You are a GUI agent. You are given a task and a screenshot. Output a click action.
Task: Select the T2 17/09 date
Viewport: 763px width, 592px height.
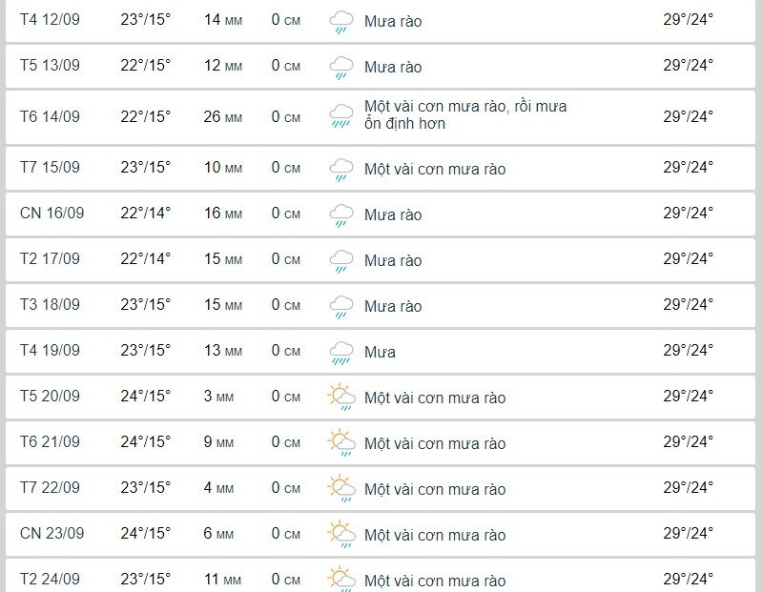coord(50,258)
